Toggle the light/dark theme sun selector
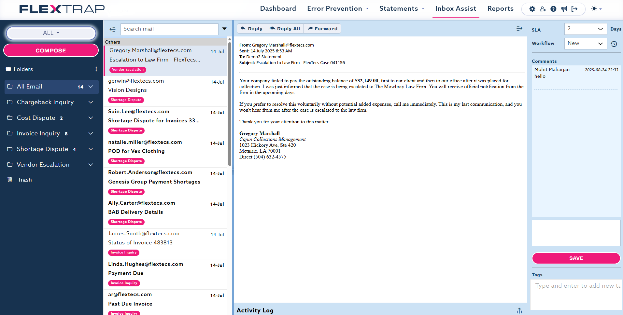 click(596, 9)
